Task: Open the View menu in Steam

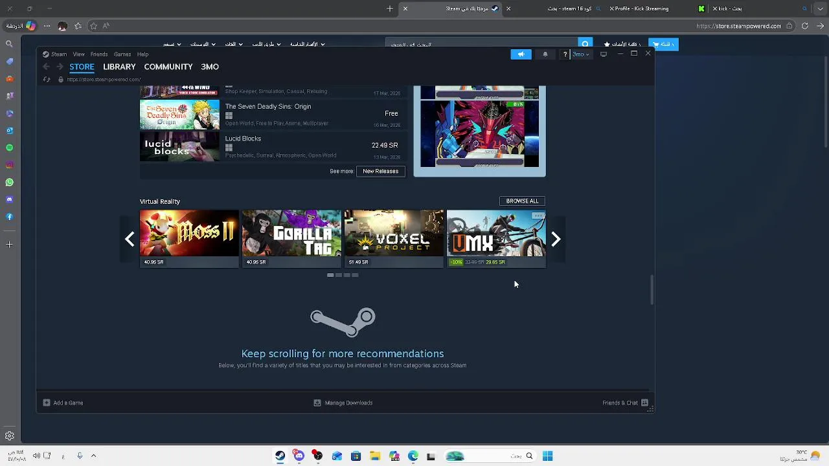Action: [78, 54]
